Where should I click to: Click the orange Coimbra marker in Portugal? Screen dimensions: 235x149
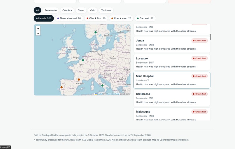(62, 87)
